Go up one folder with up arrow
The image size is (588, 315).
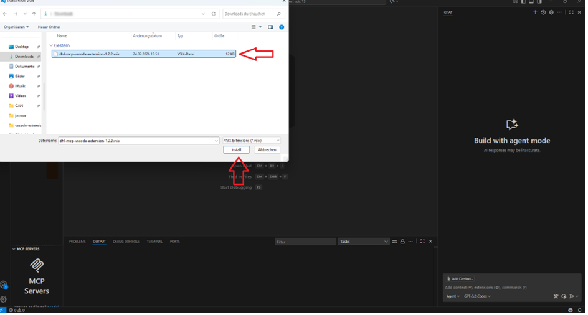click(34, 14)
